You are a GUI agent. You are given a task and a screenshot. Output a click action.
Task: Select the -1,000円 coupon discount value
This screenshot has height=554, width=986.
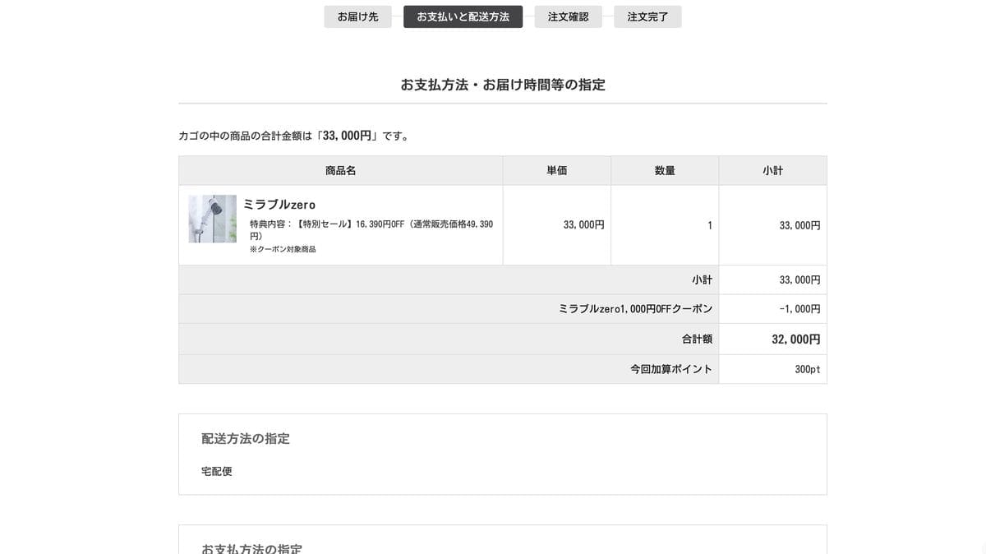pos(799,309)
